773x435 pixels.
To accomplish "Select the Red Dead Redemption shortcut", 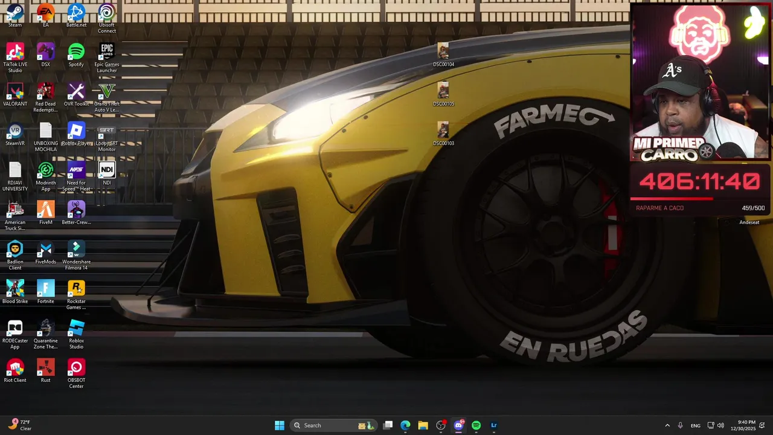I will (46, 98).
